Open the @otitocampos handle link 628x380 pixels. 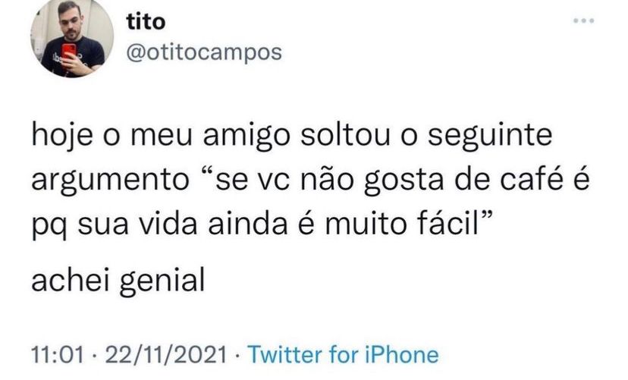tap(204, 52)
